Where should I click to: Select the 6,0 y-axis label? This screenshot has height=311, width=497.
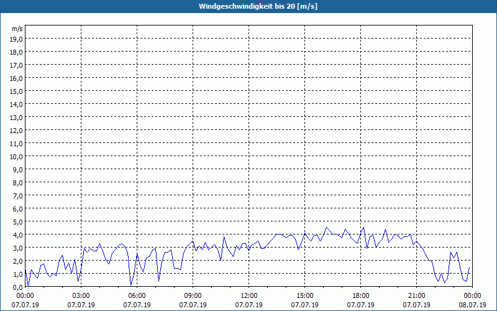17,209
